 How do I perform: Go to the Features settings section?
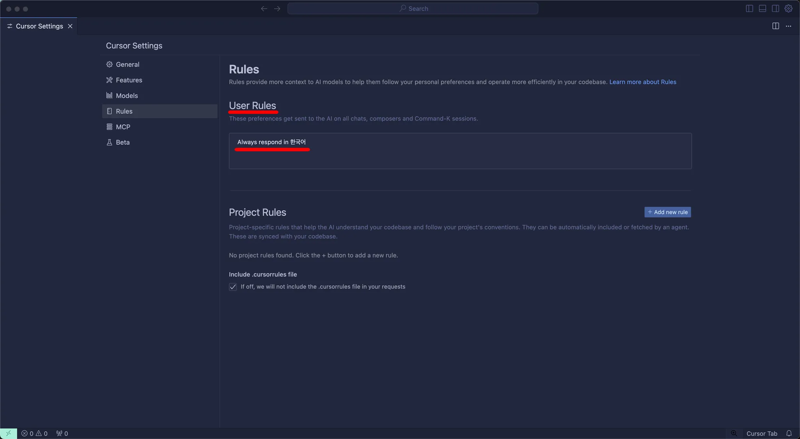tap(129, 80)
